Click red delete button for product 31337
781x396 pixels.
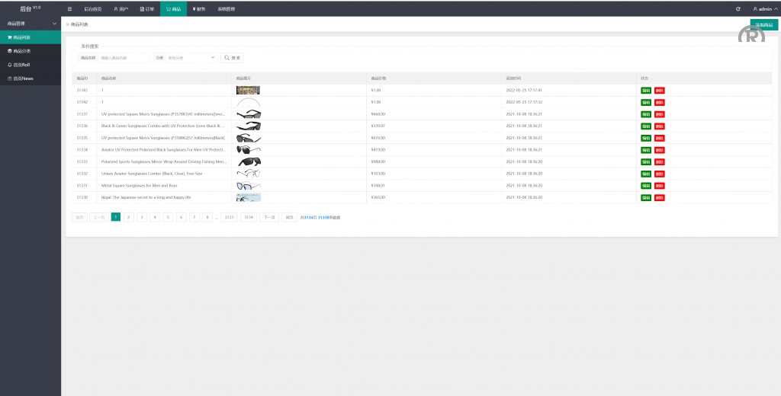pyautogui.click(x=659, y=114)
